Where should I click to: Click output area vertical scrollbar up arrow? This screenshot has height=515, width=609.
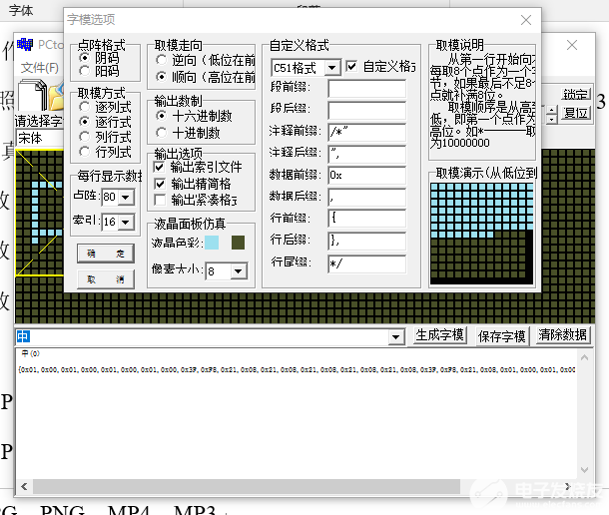click(584, 357)
